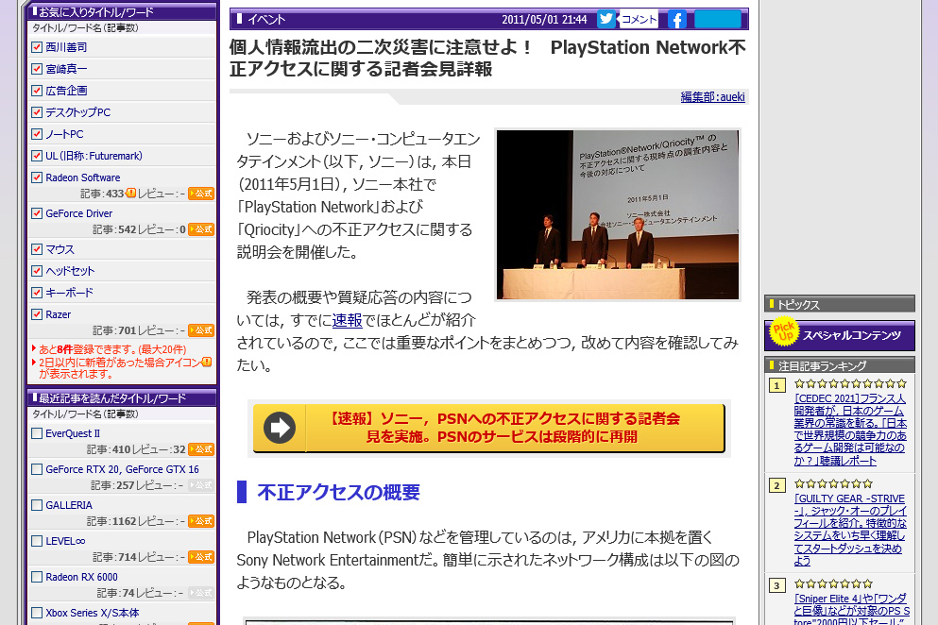The width and height of the screenshot is (938, 625).
Task: Uncheck the UL (旧称:Futuremark) checkbox
Action: [37, 156]
